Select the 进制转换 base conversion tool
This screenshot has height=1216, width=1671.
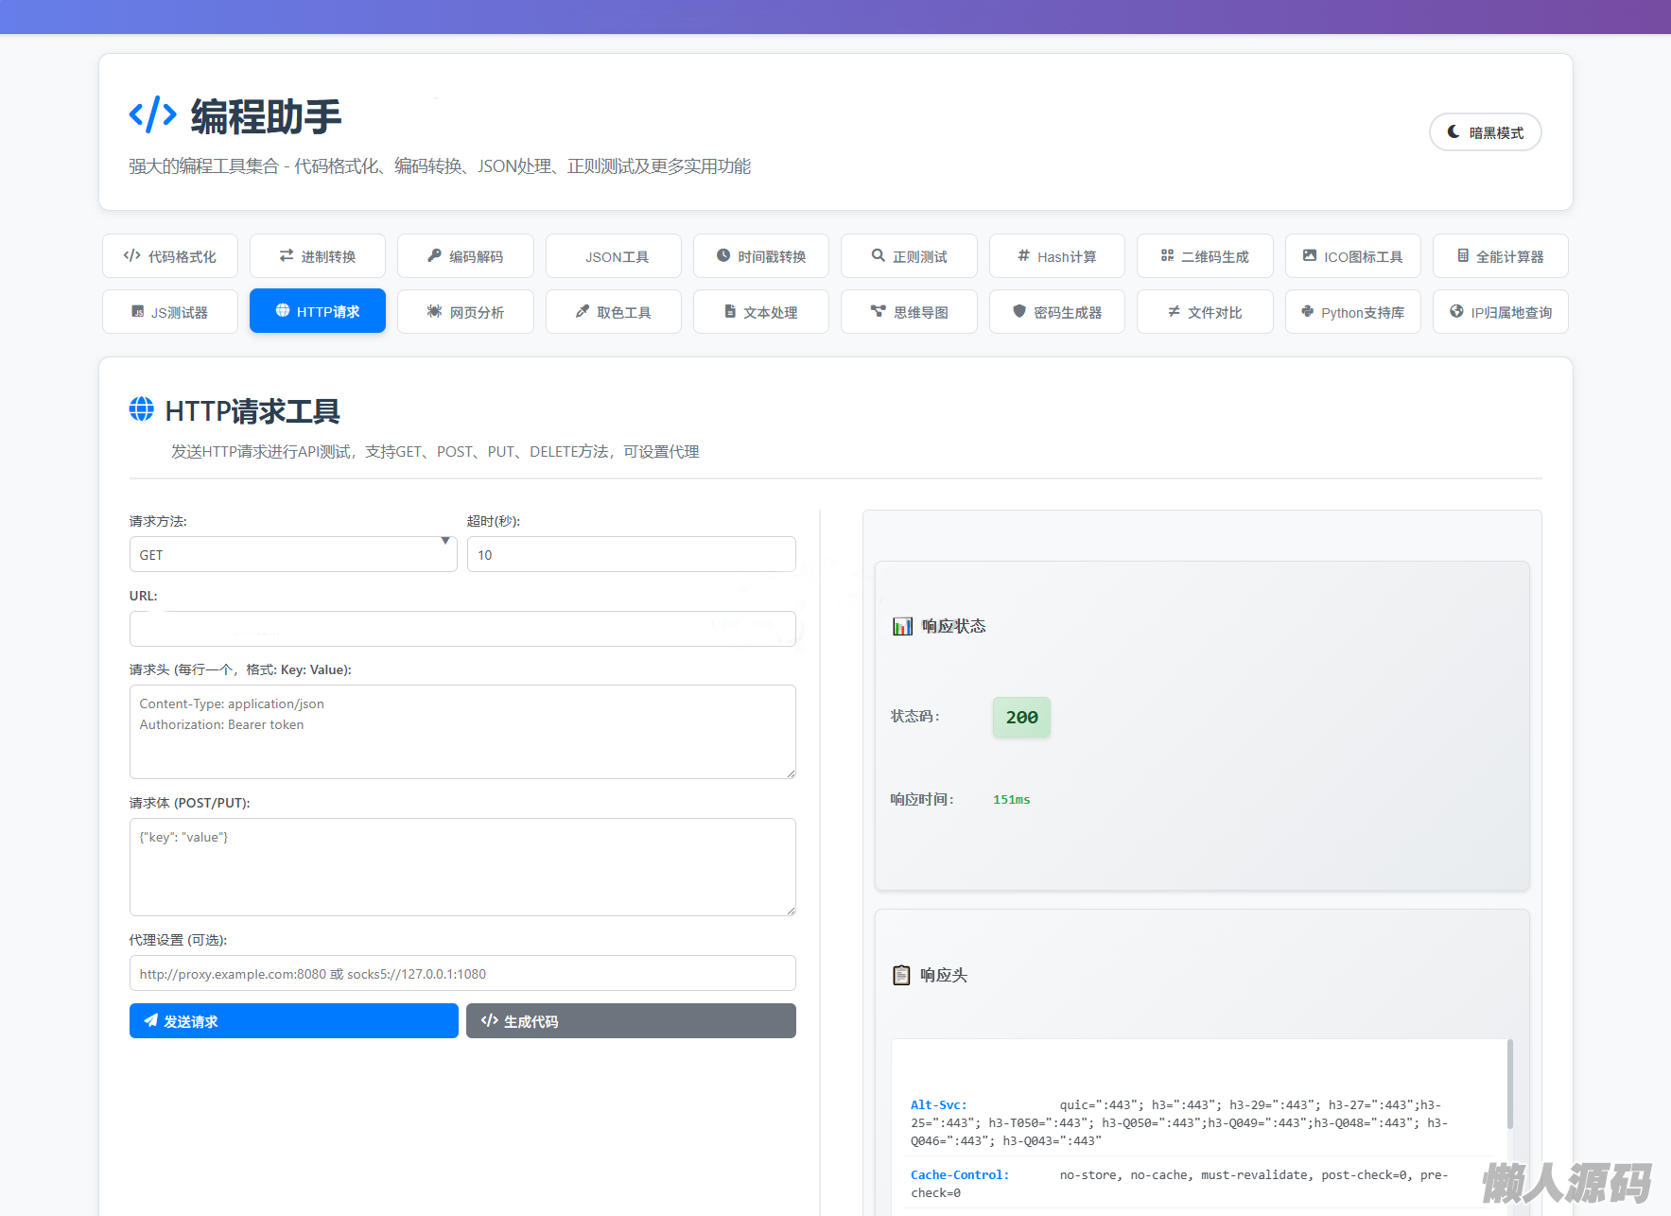[318, 256]
